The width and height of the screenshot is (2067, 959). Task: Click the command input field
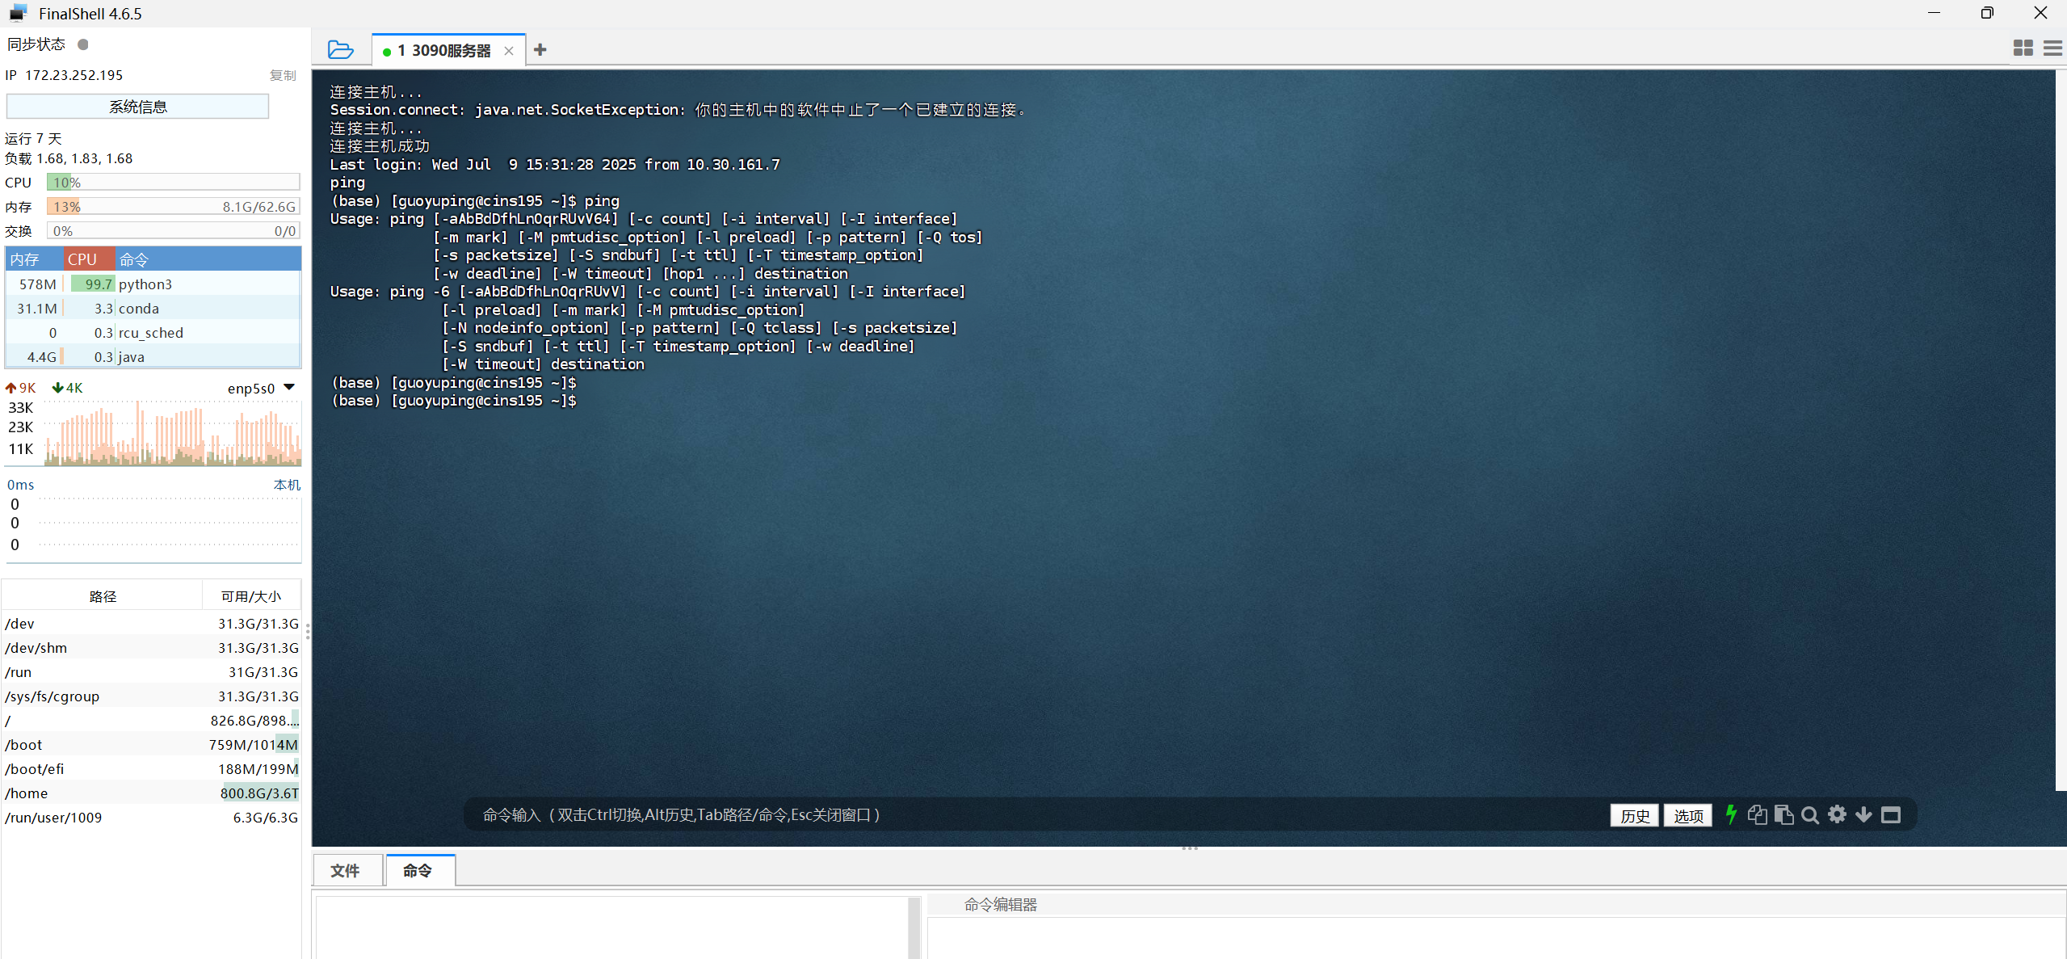(x=1034, y=815)
